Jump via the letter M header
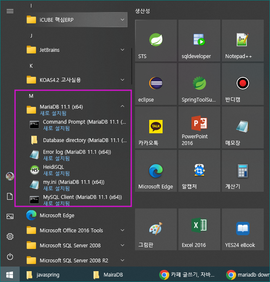The width and height of the screenshot is (270, 282). (31, 96)
